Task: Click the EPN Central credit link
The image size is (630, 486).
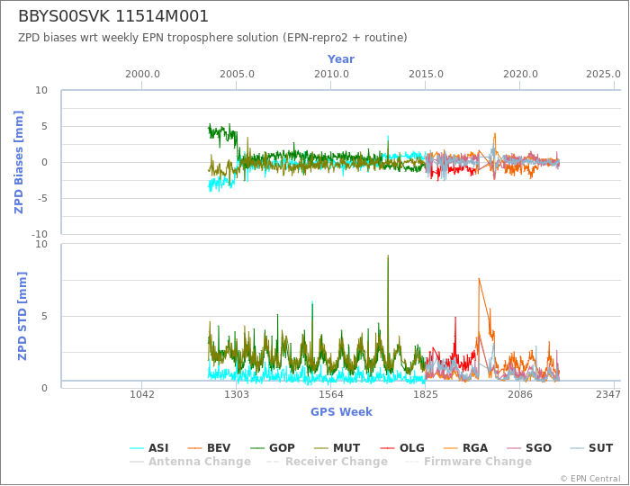Action: [x=590, y=479]
